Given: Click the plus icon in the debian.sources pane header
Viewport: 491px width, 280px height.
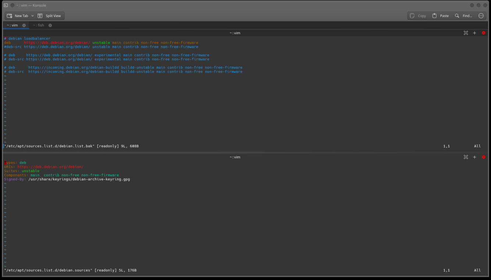Looking at the screenshot, I should (474, 157).
